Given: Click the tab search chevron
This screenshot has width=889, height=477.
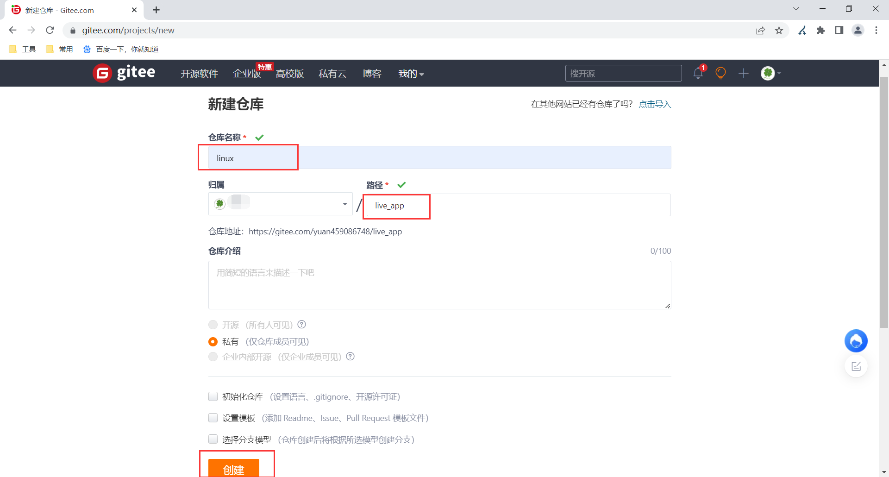Looking at the screenshot, I should tap(796, 9).
